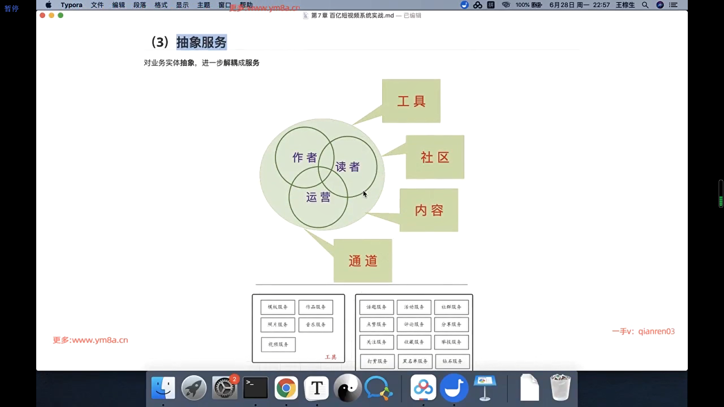Click the 抽象服务 heading text
Image resolution: width=724 pixels, height=407 pixels.
(201, 42)
